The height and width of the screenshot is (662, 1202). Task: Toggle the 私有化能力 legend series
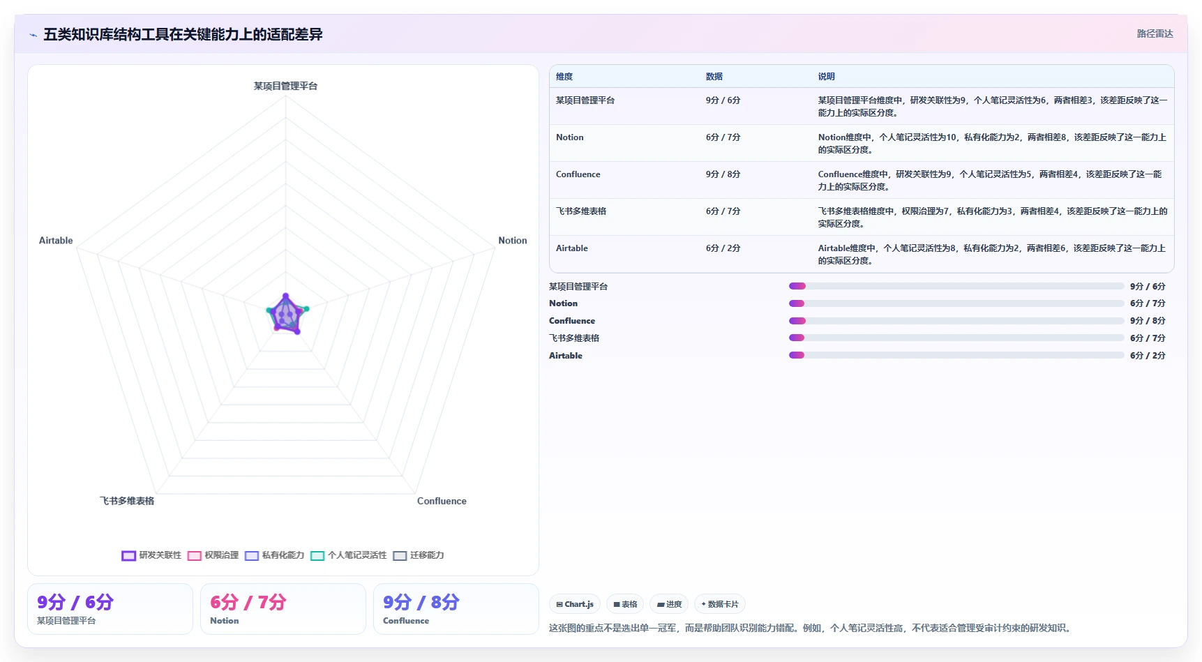(275, 555)
